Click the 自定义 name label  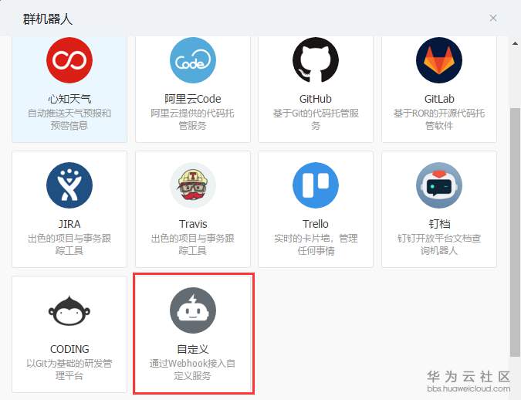click(193, 349)
